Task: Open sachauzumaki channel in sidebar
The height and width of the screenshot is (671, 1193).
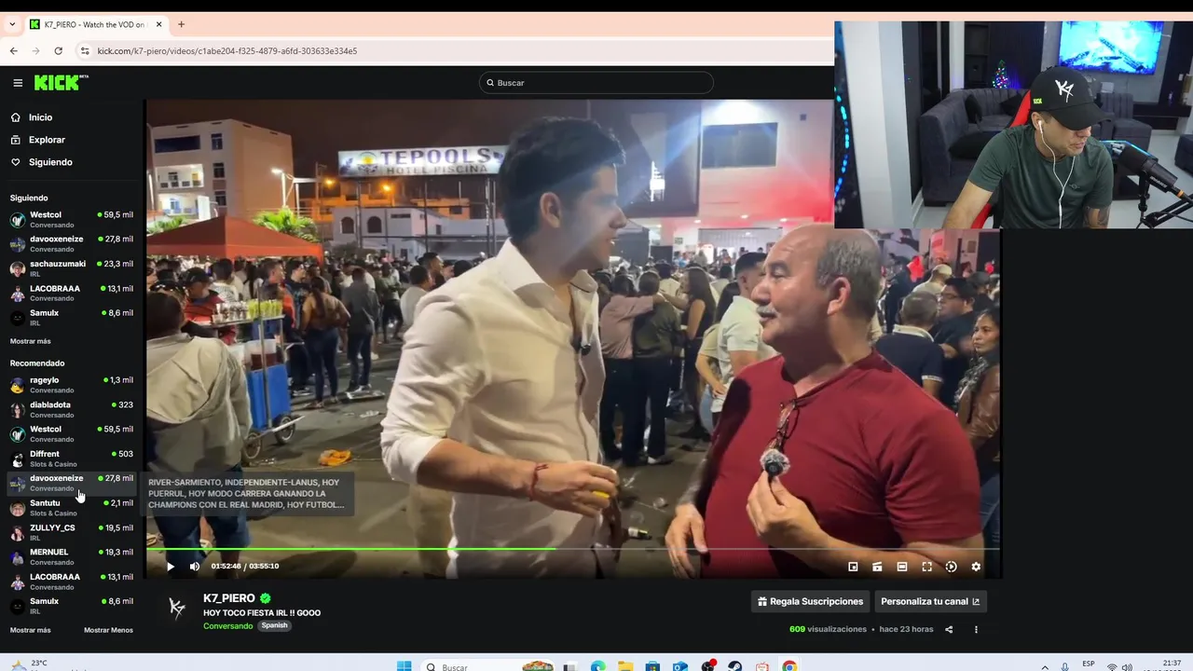Action: coord(72,268)
